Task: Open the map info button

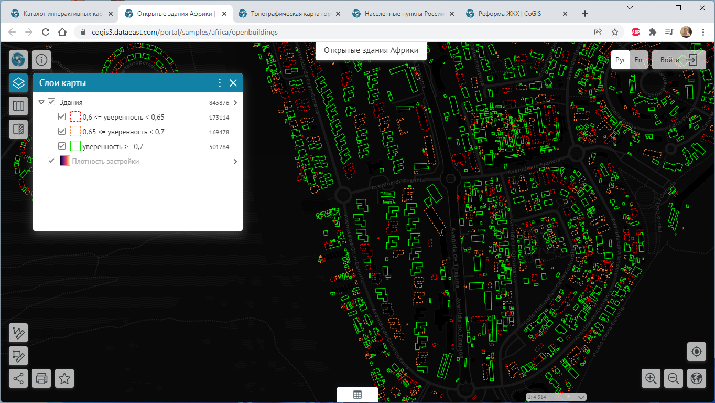Action: 41,60
